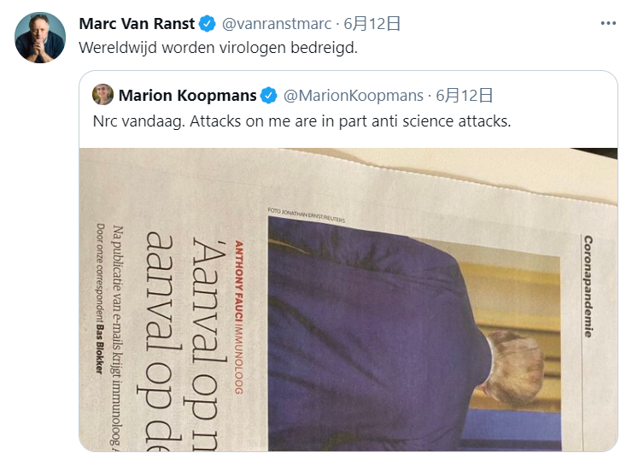The height and width of the screenshot is (459, 632).
Task: Select the text 'Wereldwijd worden virologen bedreigd.'
Action: click(219, 48)
